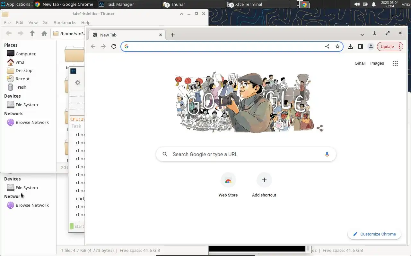This screenshot has width=411, height=256.
Task: Click Thunar back arrow
Action: click(9, 33)
